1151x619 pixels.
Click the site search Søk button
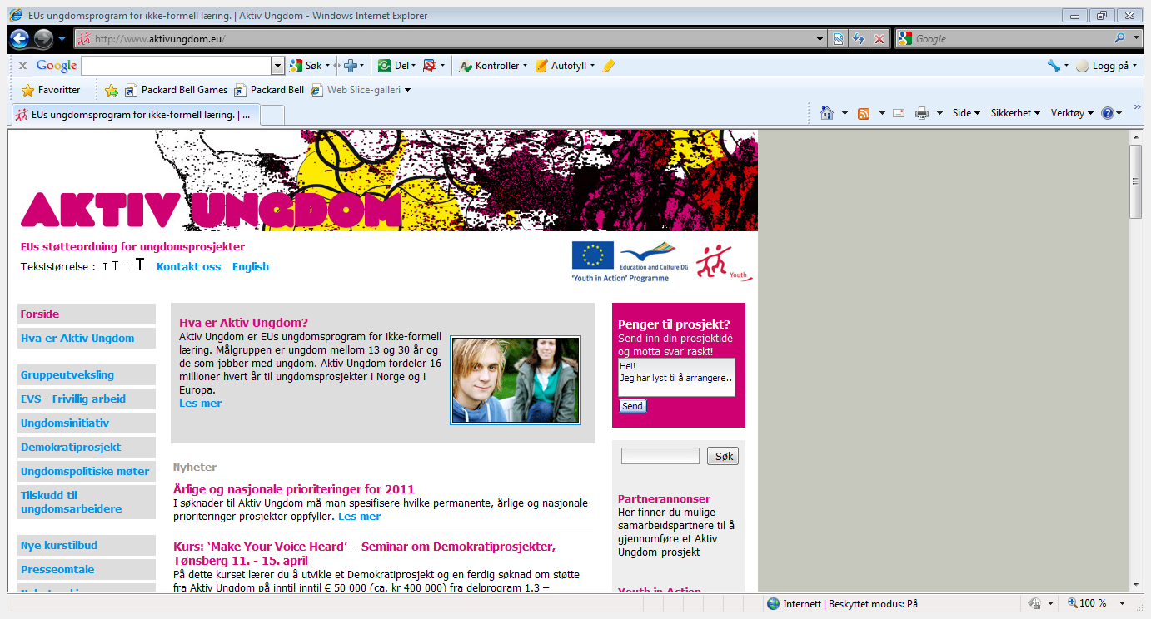coord(723,456)
